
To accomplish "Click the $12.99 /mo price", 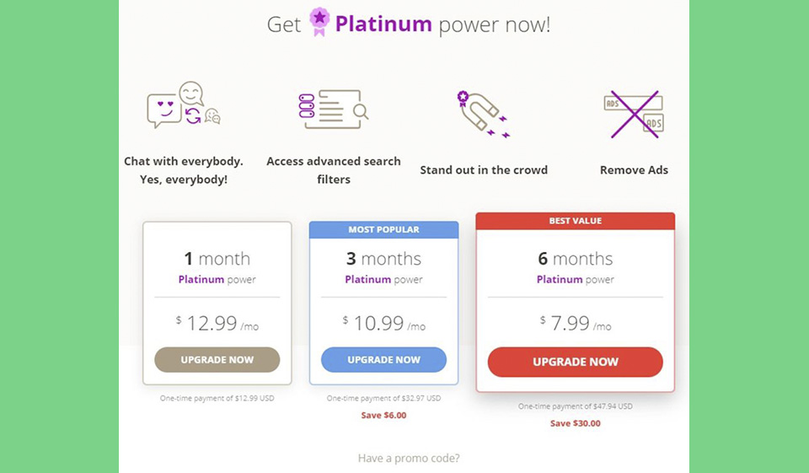I will point(217,323).
